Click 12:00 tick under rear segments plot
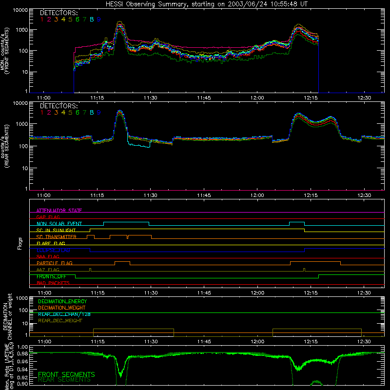 click(x=257, y=195)
